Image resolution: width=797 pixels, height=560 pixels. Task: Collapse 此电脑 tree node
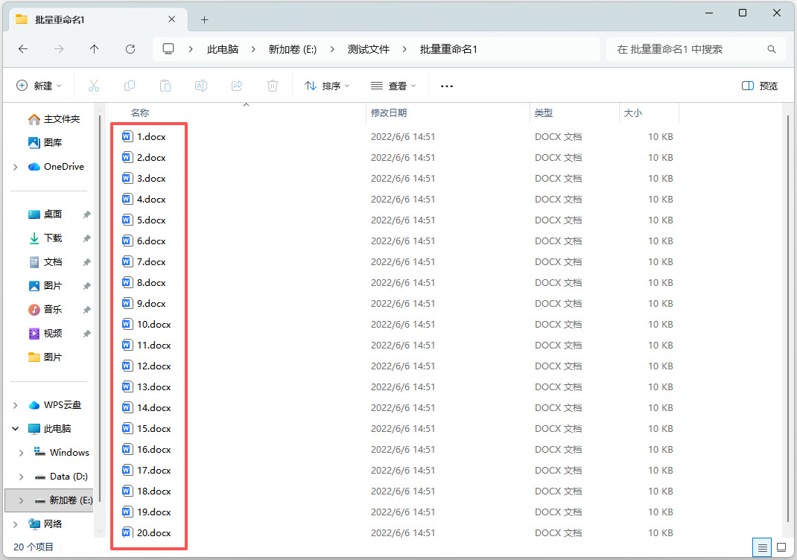pos(15,429)
